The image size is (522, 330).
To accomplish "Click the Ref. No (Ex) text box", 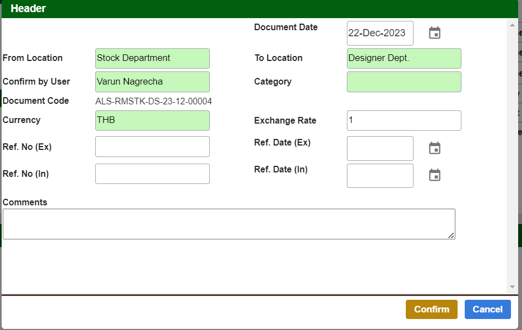I will 153,147.
